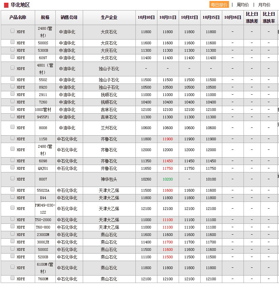The image size is (279, 285).
Task: Click the 10月16日 column header
Action: 233,18
